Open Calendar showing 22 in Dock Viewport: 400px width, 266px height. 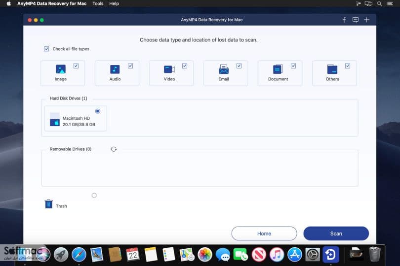[x=133, y=254]
